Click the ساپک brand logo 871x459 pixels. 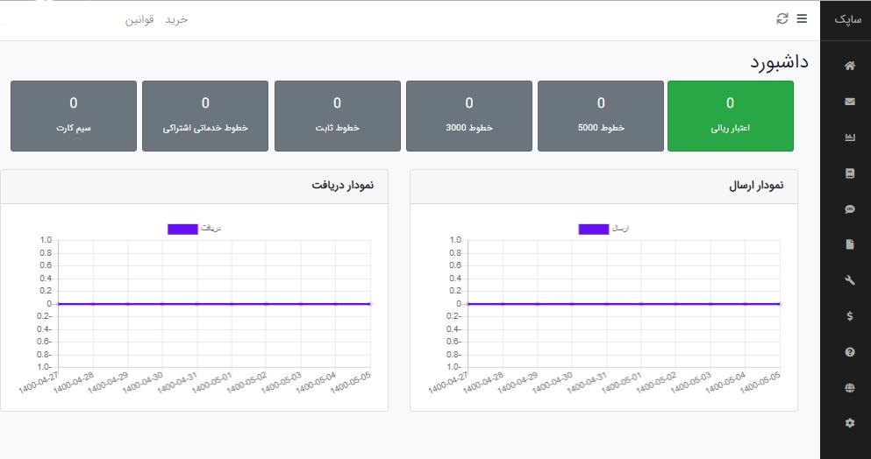tap(846, 18)
